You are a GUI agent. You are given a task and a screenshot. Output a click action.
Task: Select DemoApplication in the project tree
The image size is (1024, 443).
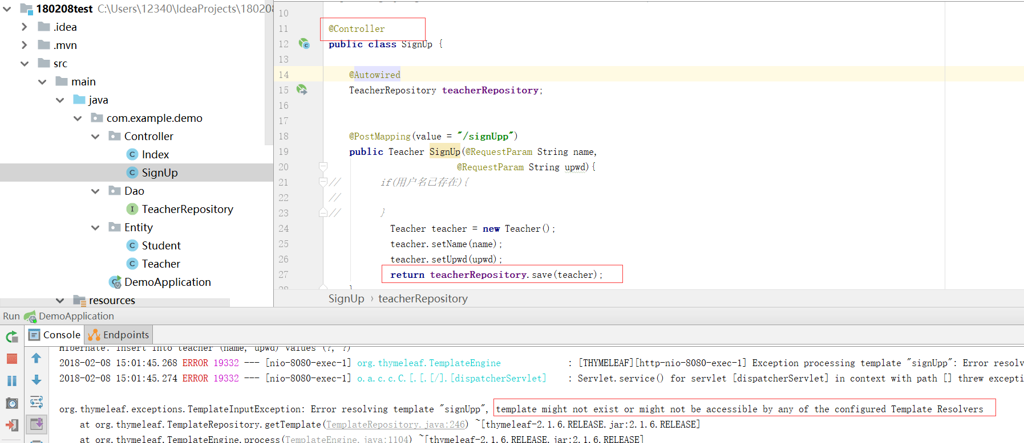point(168,282)
